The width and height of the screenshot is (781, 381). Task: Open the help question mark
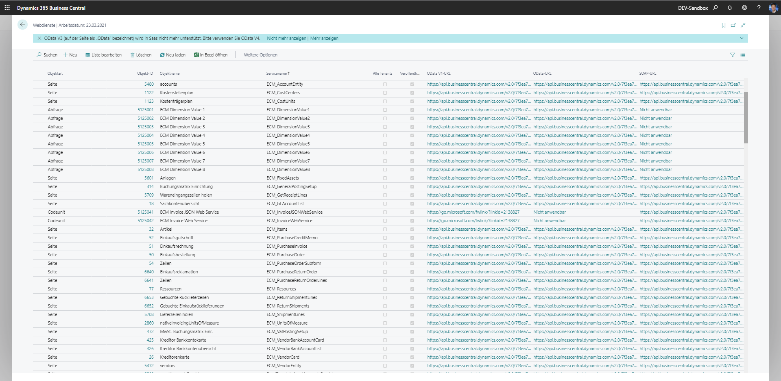pos(759,8)
